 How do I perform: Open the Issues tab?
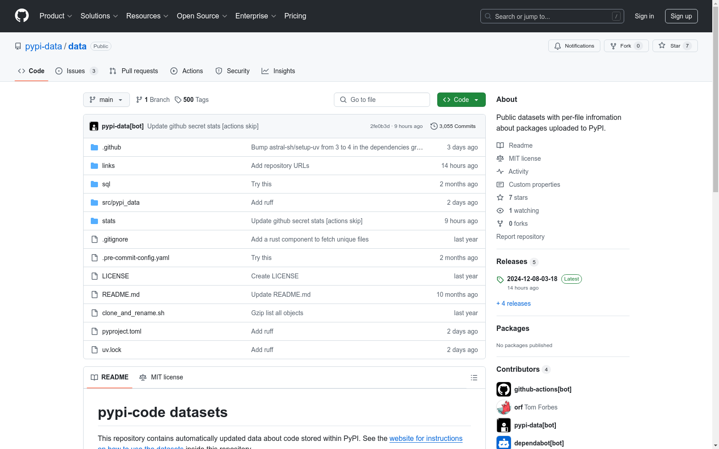point(76,71)
